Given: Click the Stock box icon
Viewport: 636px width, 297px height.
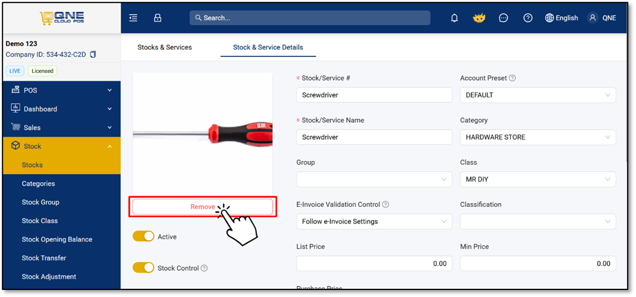Looking at the screenshot, I should tap(15, 146).
